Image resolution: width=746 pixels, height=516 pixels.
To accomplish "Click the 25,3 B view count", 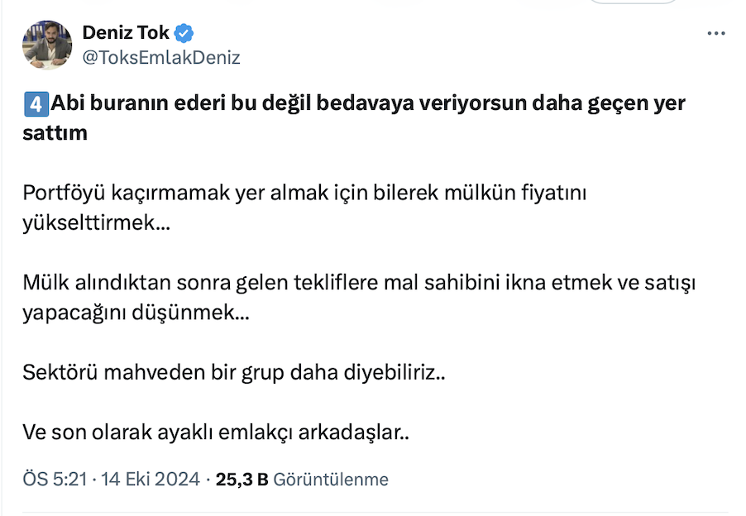I will [241, 480].
